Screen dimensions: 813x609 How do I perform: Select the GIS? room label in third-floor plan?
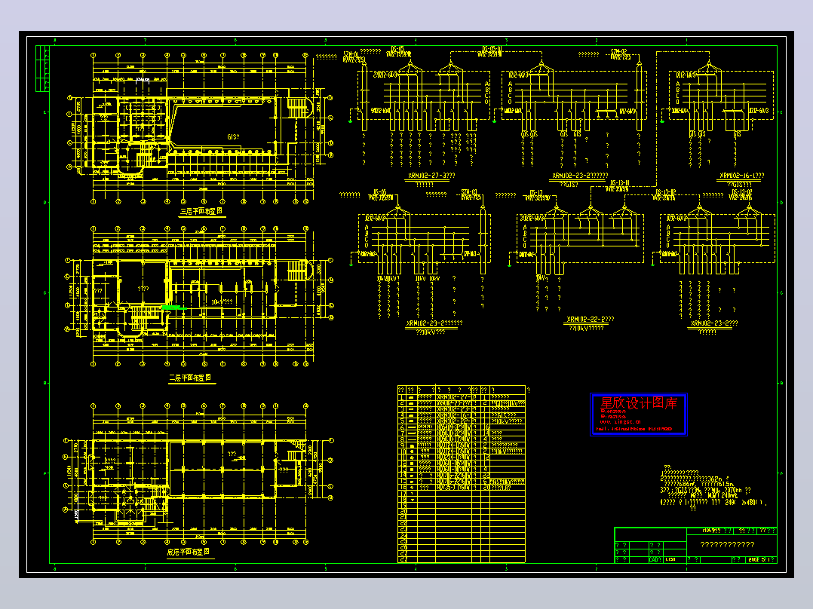tap(233, 137)
